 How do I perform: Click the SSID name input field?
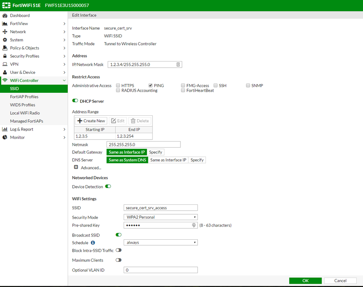click(x=160, y=208)
